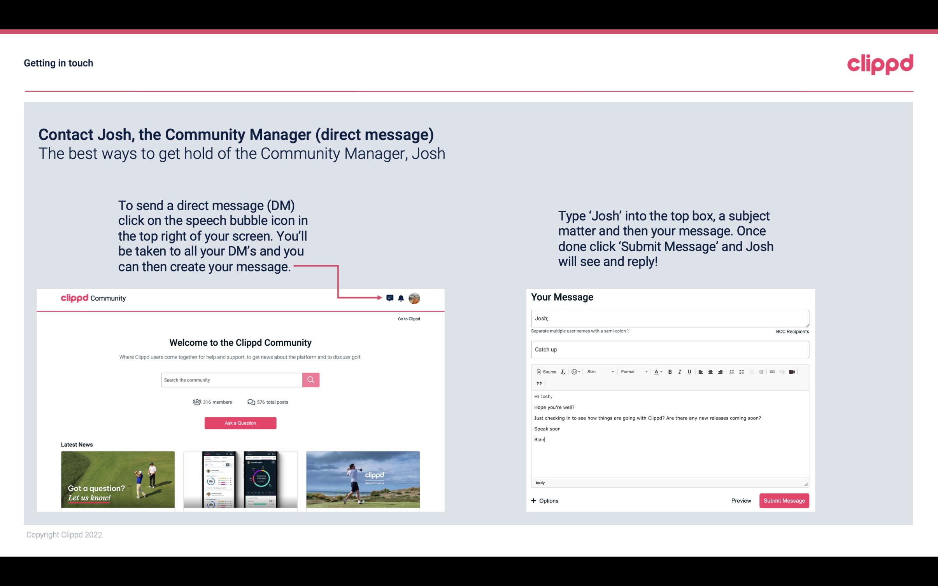This screenshot has width=938, height=586.
Task: Click the Preview button for message
Action: 741,501
